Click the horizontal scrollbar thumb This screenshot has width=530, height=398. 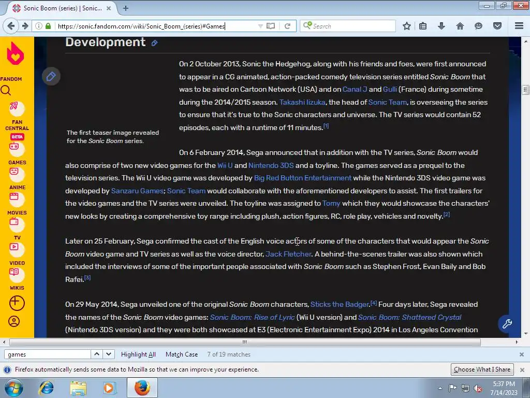click(x=245, y=342)
